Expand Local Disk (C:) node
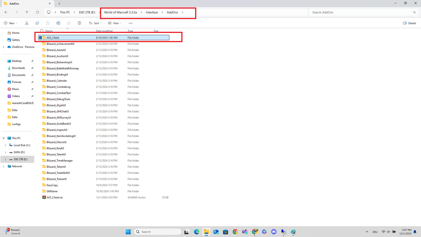 click(x=5, y=145)
